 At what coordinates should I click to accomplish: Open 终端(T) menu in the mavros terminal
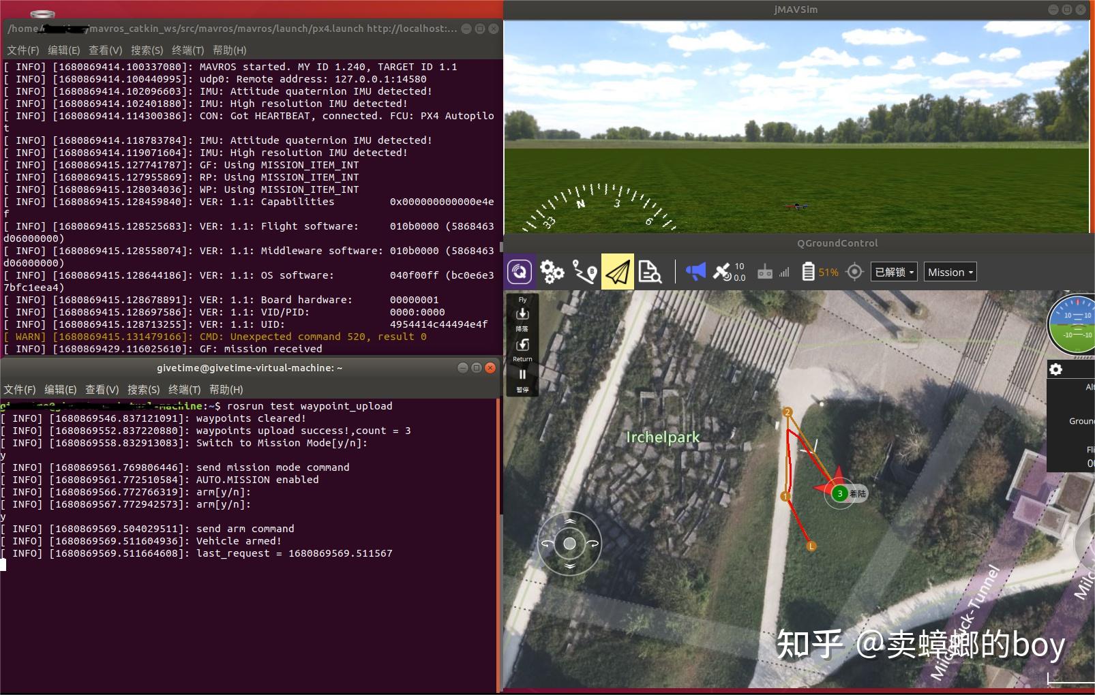pyautogui.click(x=187, y=50)
